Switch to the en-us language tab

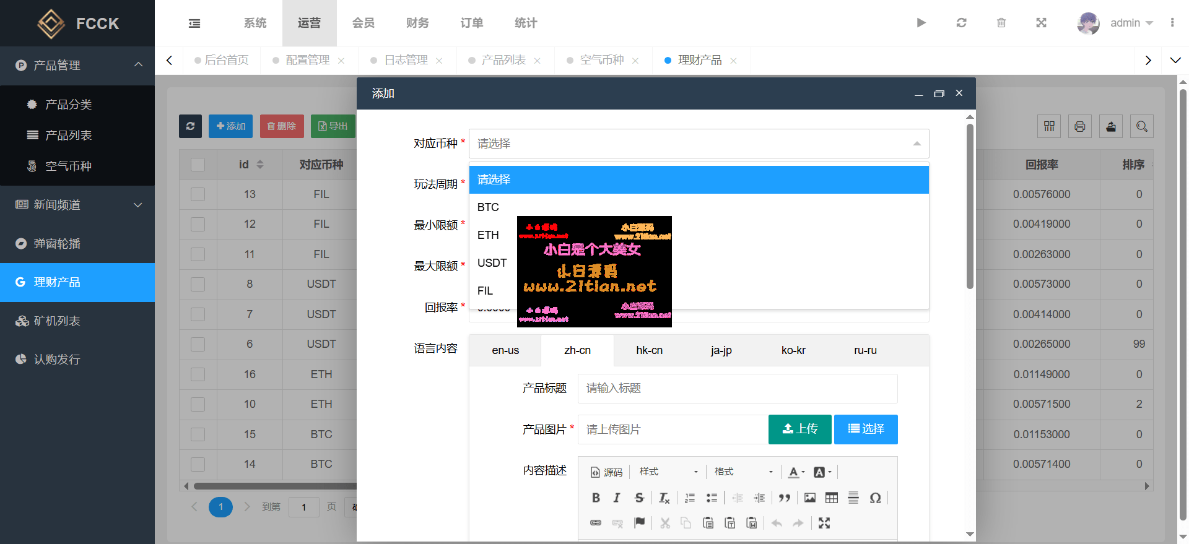tap(505, 350)
